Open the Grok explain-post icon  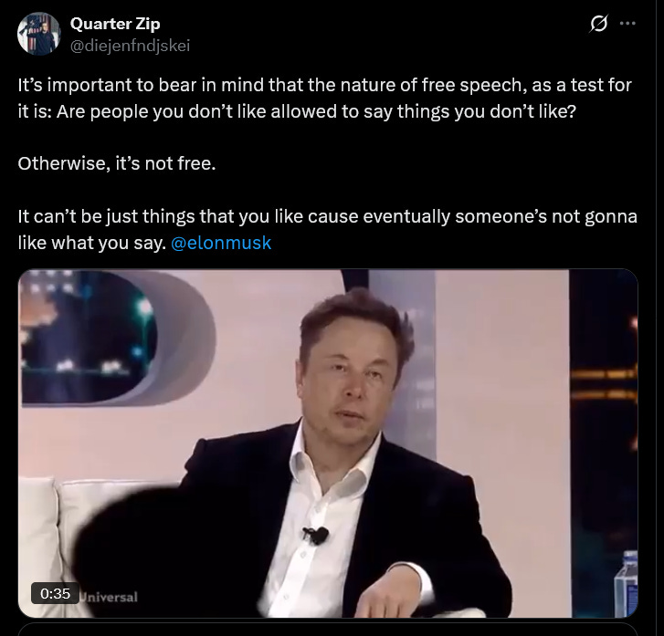(598, 24)
